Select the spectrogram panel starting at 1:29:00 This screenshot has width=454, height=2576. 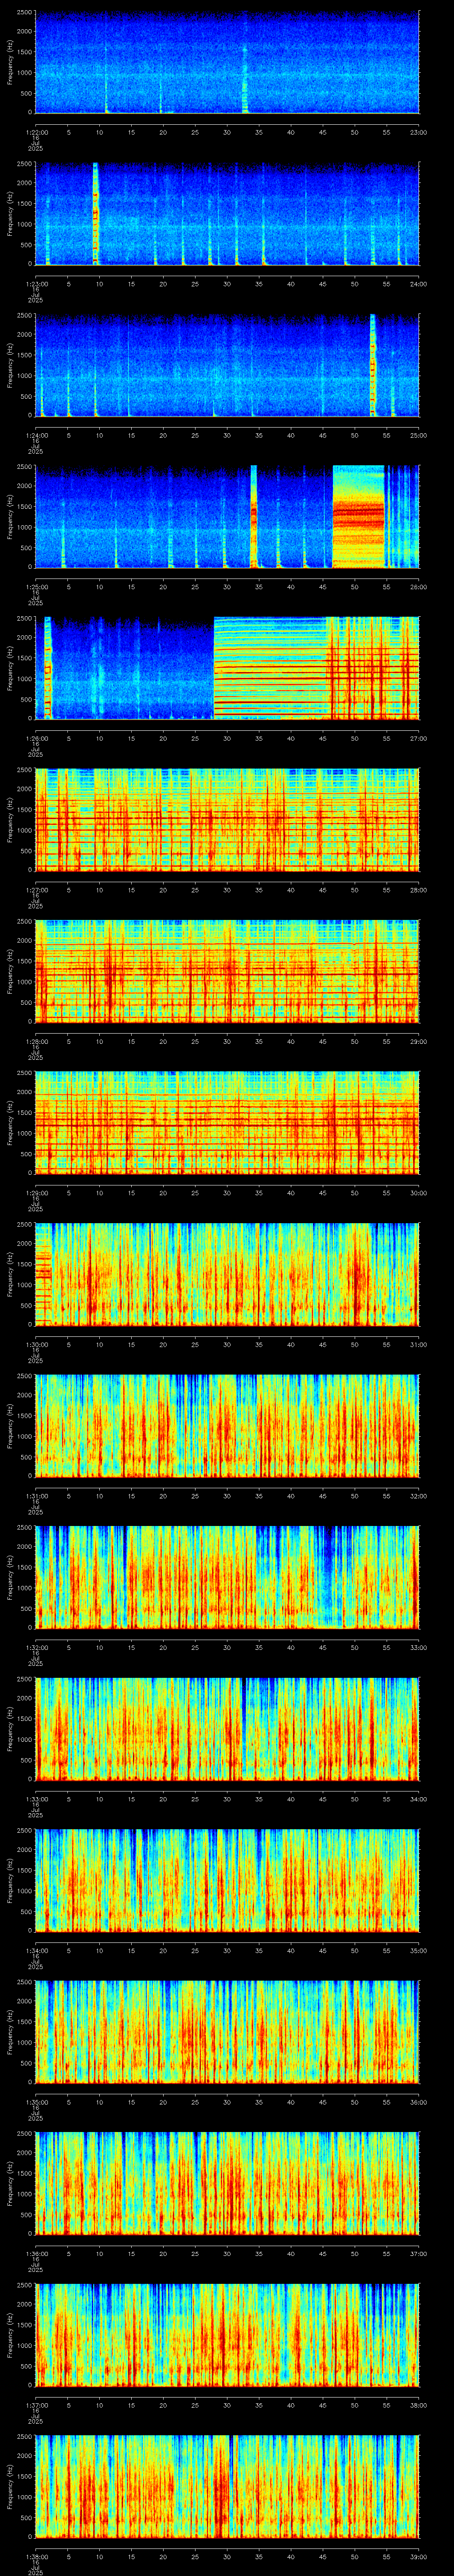pos(227,1123)
